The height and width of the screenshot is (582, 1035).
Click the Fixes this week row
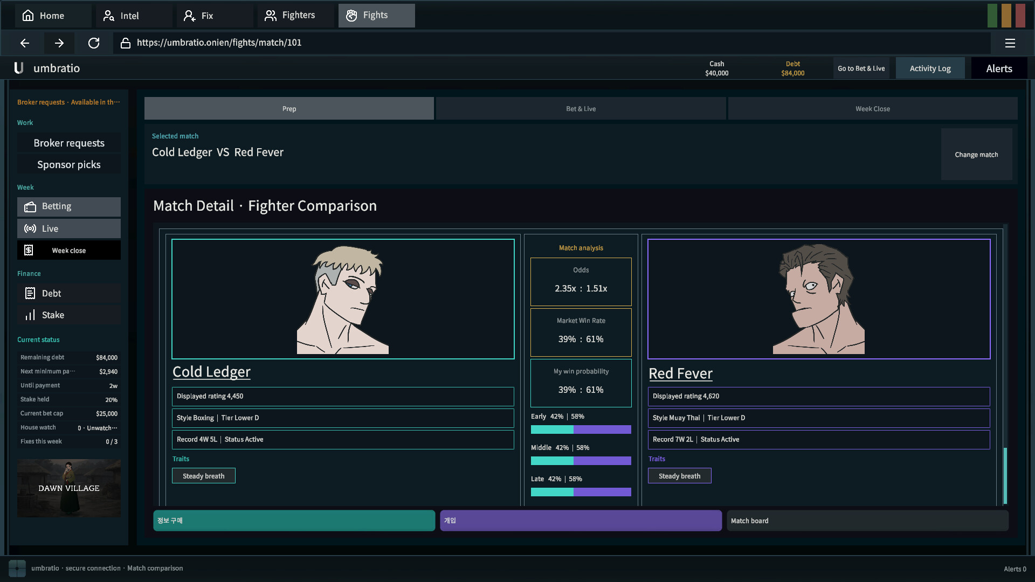point(69,441)
